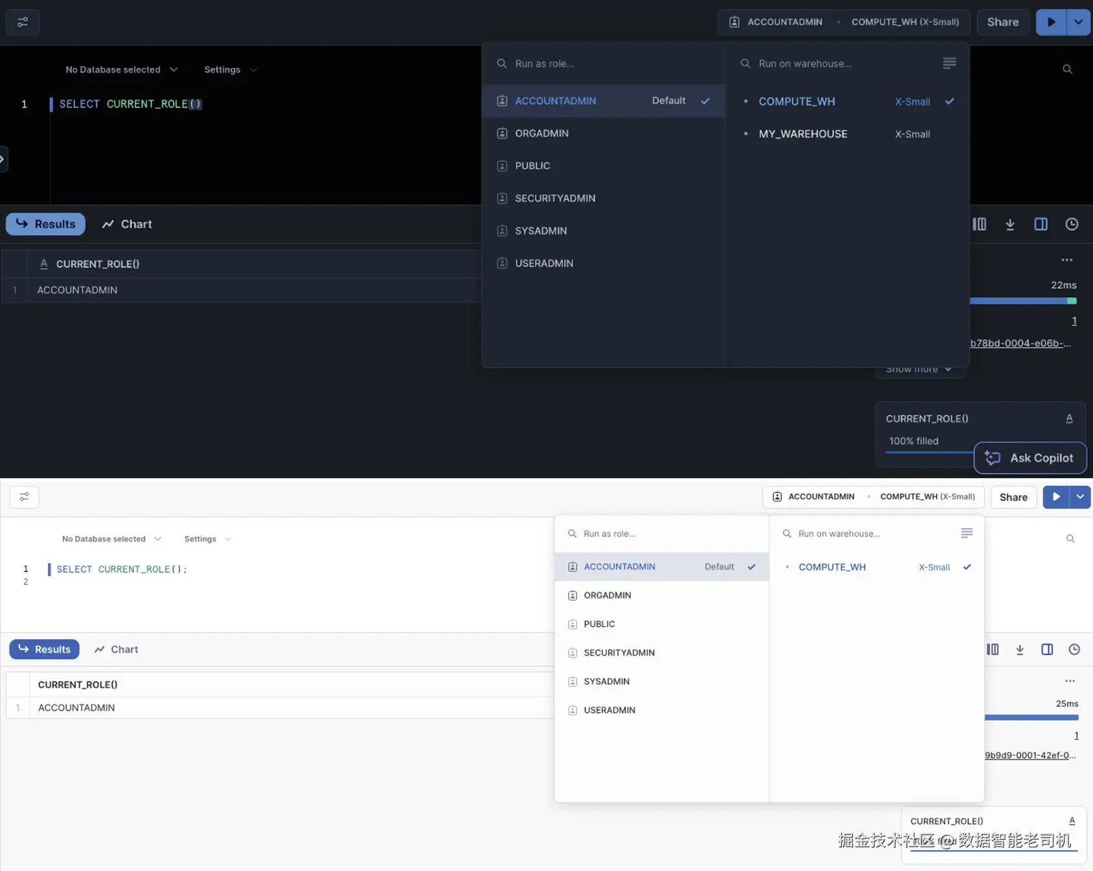Focus the 'Run on warehouse' search in dark dropdown
The height and width of the screenshot is (871, 1093).
point(839,63)
